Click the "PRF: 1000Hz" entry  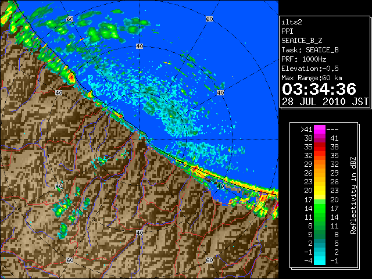click(303, 59)
